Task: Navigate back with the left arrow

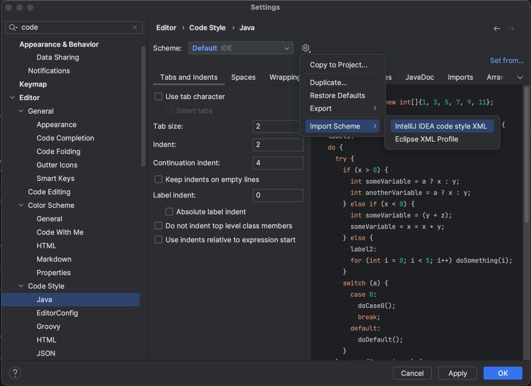Action: 497,28
